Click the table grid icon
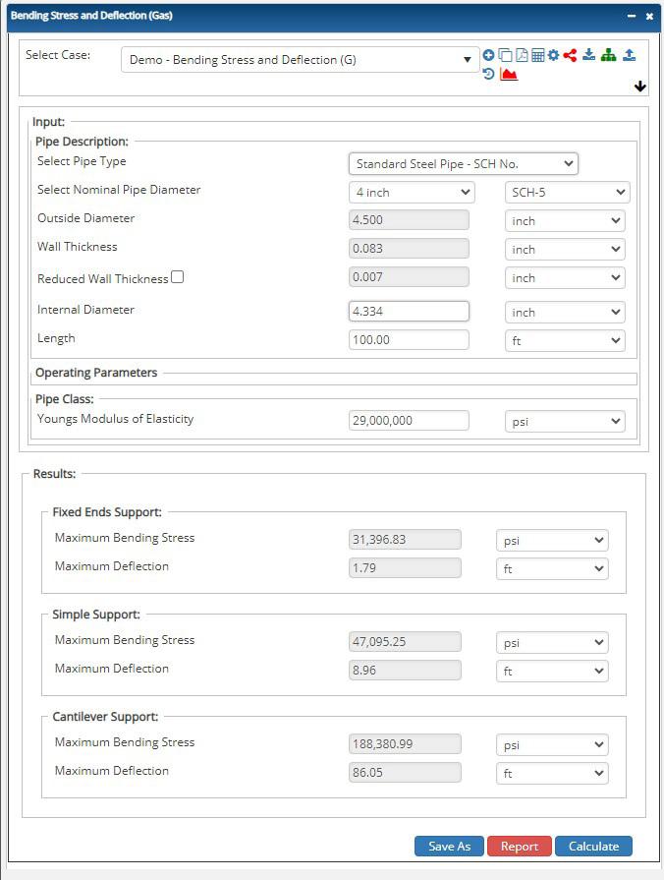Image resolution: width=664 pixels, height=880 pixels. [x=538, y=55]
